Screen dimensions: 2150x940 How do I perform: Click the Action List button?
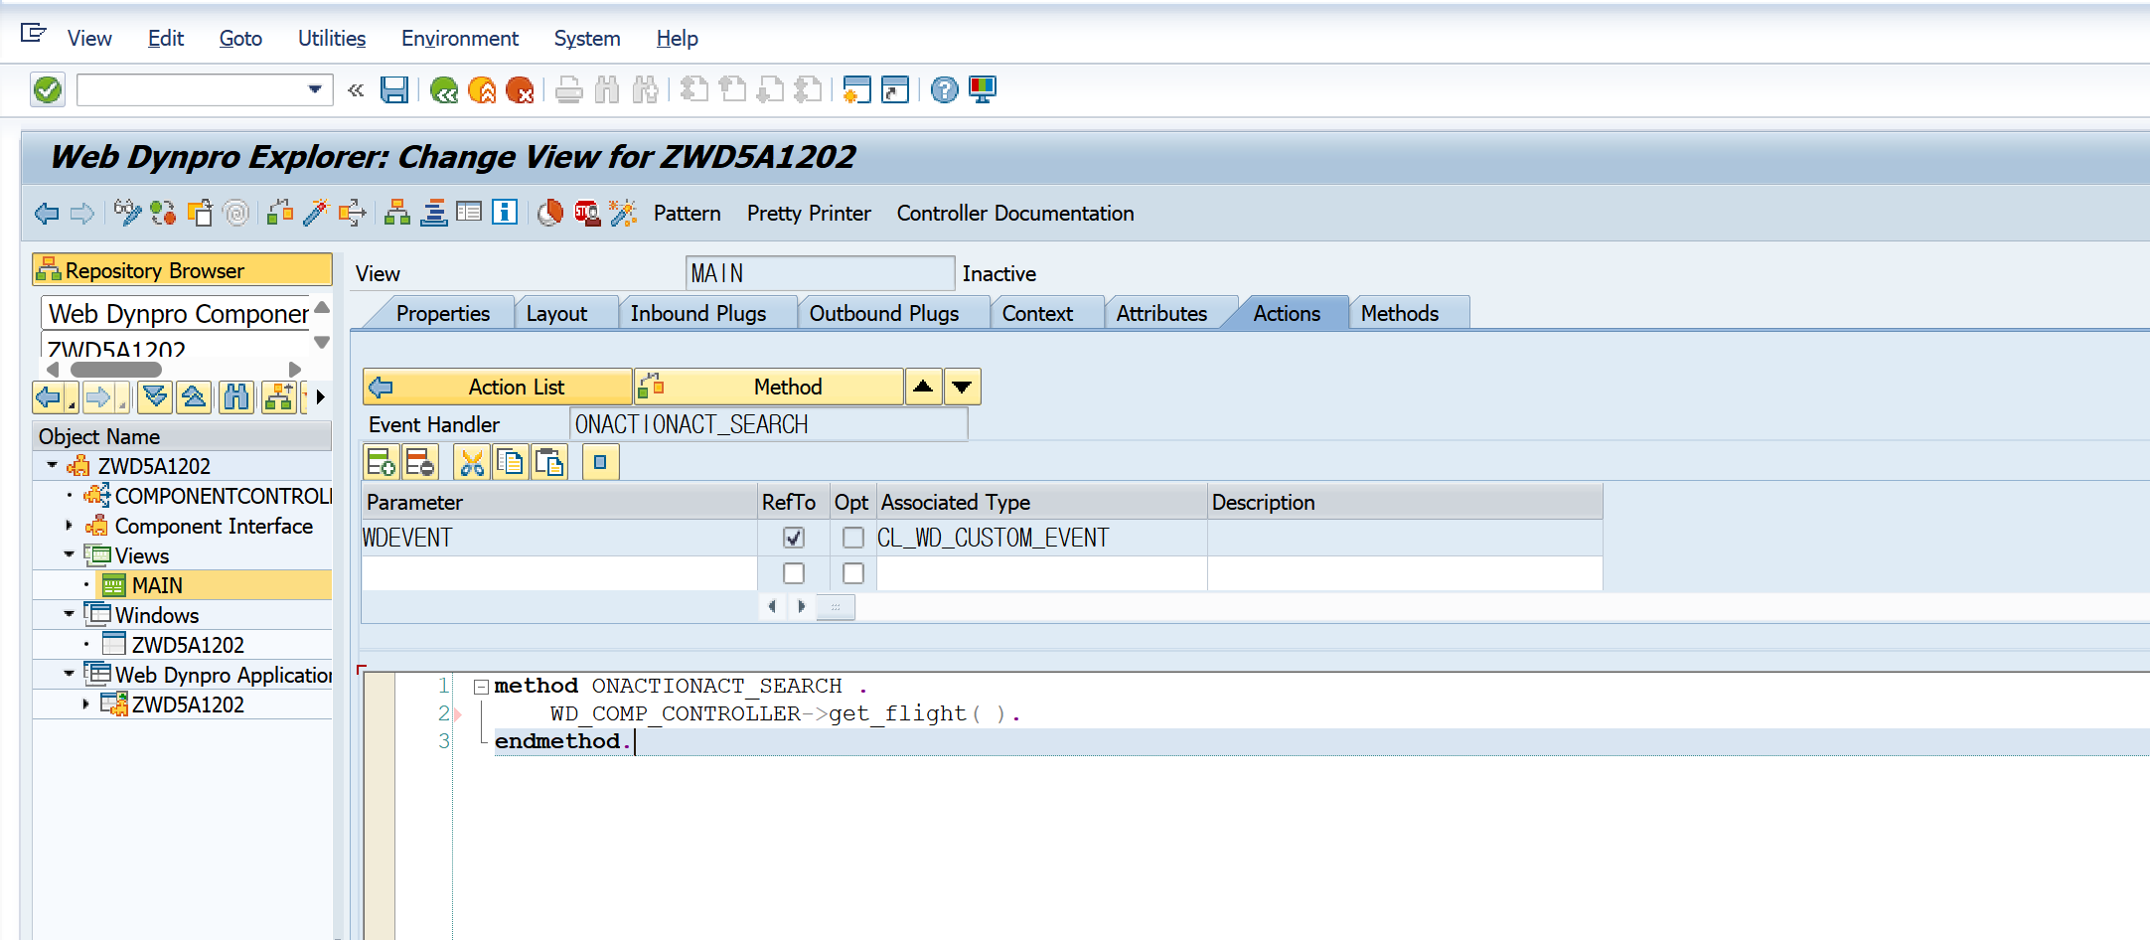pyautogui.click(x=498, y=387)
